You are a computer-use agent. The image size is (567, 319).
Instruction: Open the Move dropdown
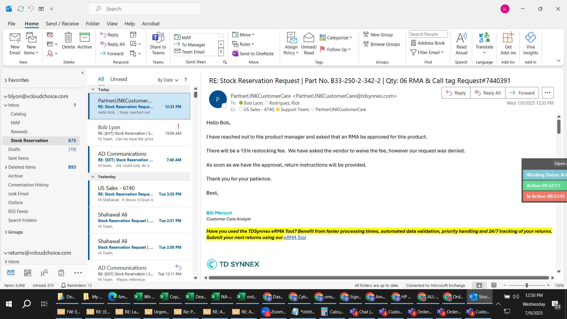pos(243,35)
